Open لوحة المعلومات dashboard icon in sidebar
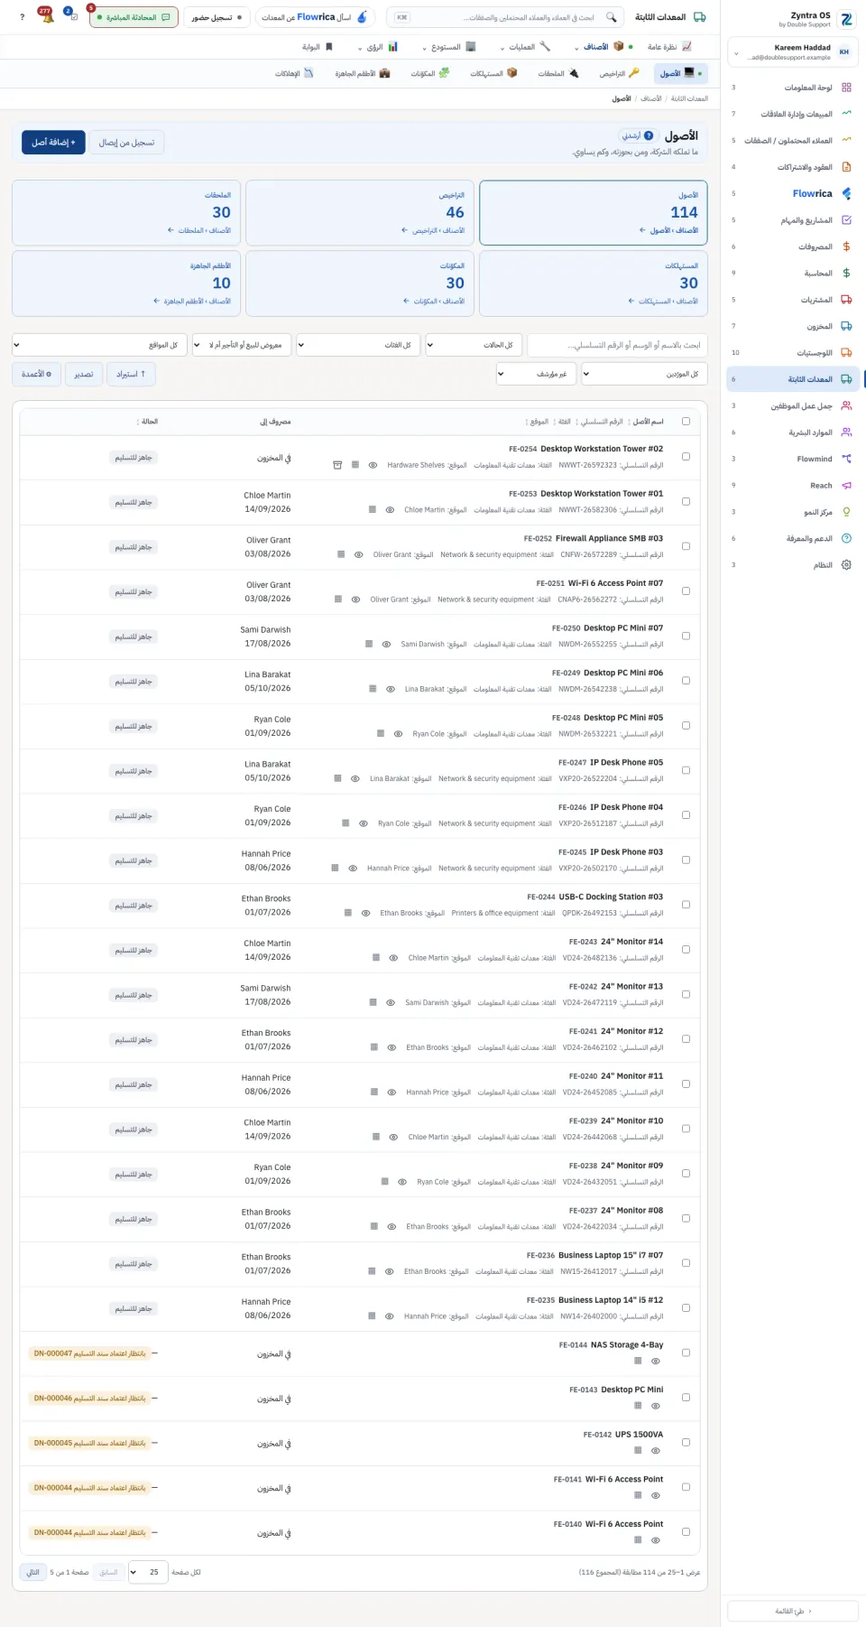Image resolution: width=866 pixels, height=1627 pixels. point(846,88)
